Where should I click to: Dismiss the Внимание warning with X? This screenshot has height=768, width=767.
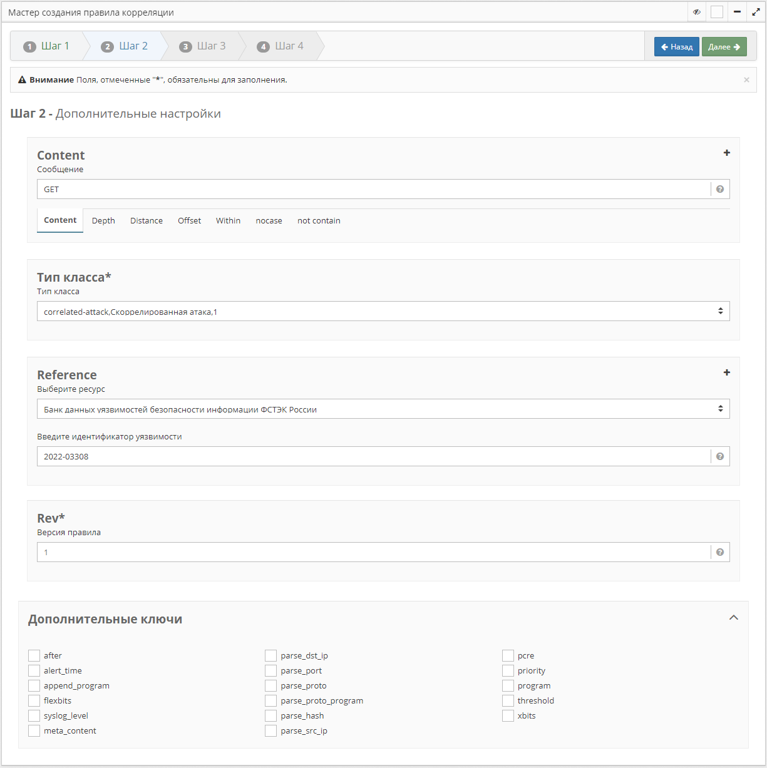coord(746,80)
